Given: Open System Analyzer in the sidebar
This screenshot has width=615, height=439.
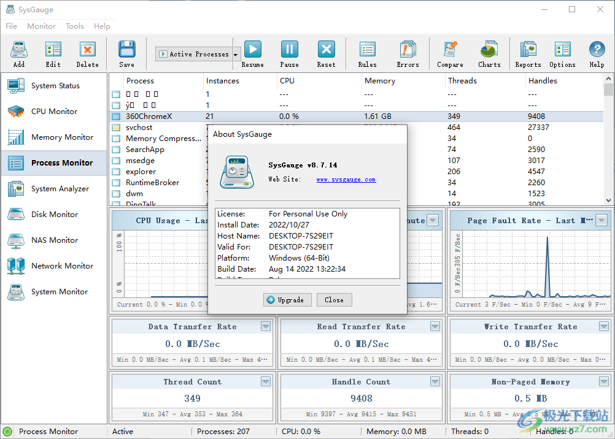Looking at the screenshot, I should click(x=54, y=189).
